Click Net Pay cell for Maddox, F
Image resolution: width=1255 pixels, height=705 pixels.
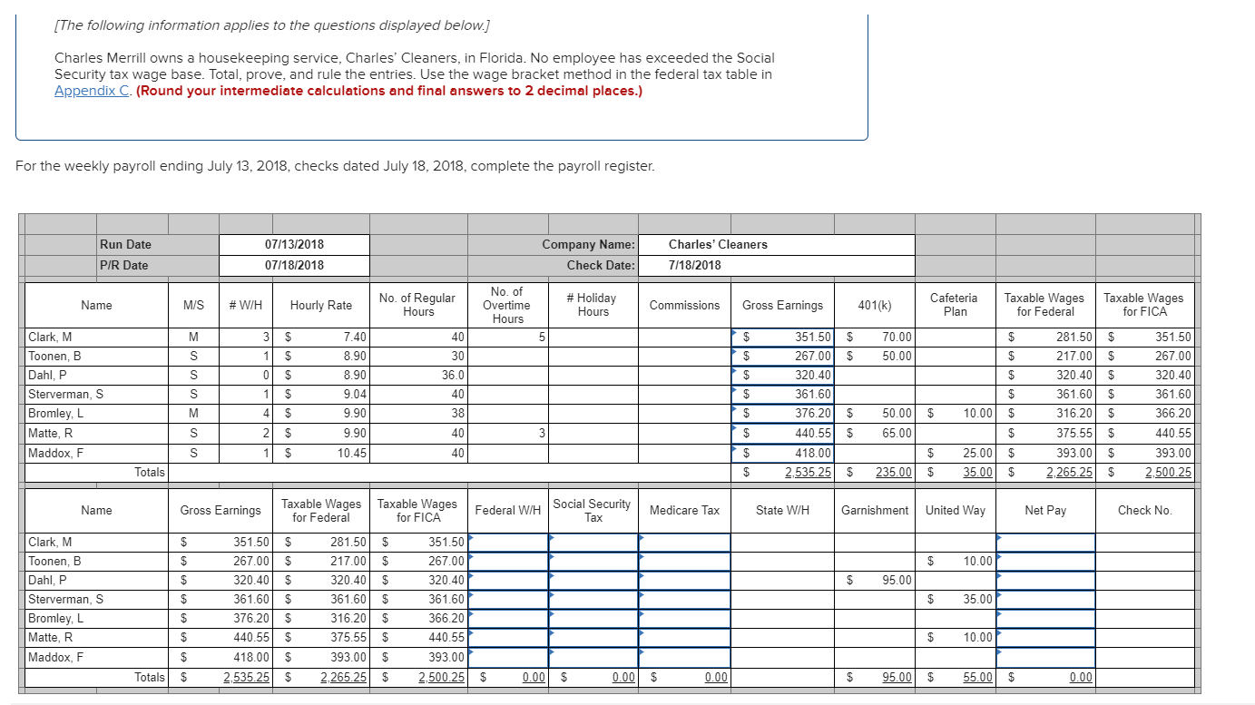pyautogui.click(x=1045, y=656)
